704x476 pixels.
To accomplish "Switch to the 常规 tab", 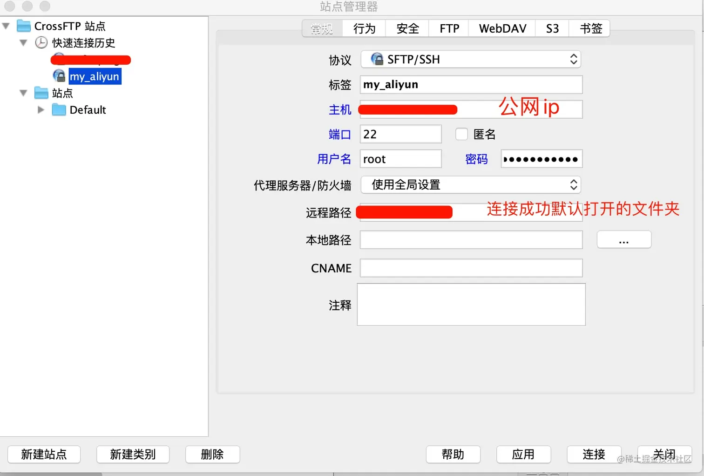I will click(322, 28).
